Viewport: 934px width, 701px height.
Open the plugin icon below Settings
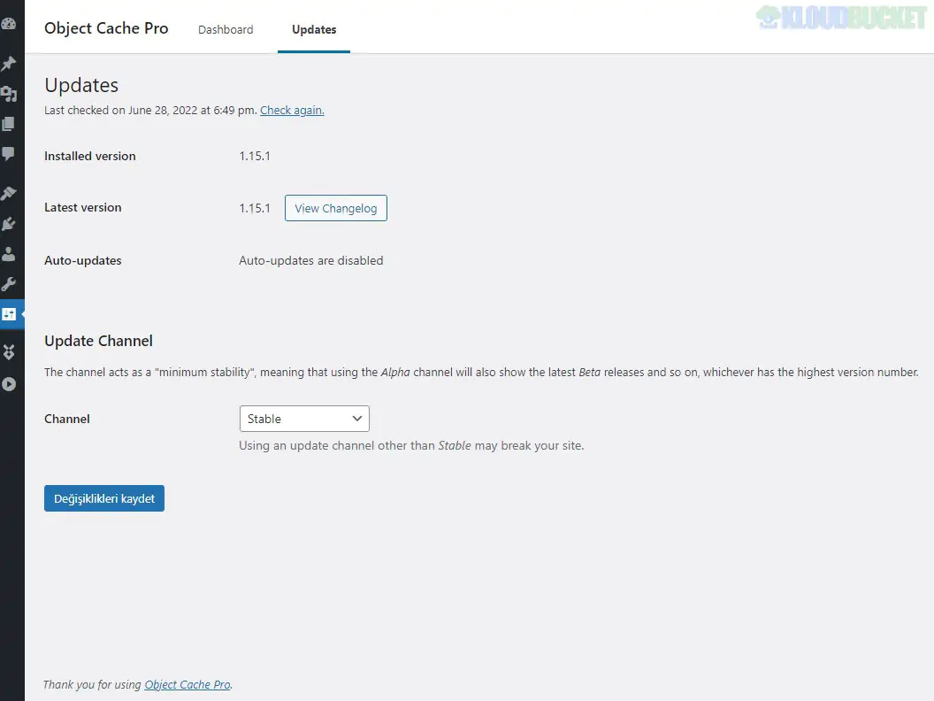coord(8,352)
